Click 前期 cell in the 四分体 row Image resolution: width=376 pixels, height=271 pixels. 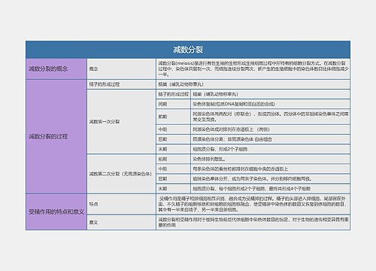[173, 117]
